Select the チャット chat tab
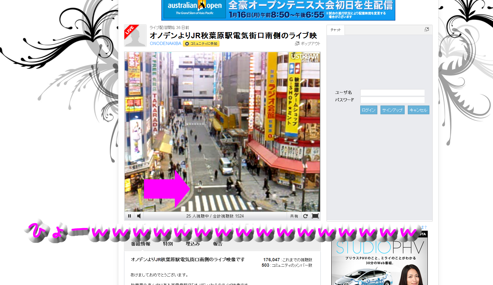The width and height of the screenshot is (493, 285). (x=336, y=30)
